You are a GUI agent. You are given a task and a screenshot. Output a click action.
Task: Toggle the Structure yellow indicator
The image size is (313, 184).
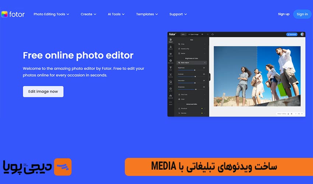pyautogui.click(x=202, y=109)
